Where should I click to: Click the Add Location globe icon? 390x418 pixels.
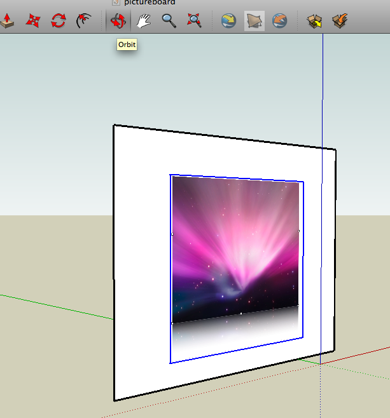[229, 21]
